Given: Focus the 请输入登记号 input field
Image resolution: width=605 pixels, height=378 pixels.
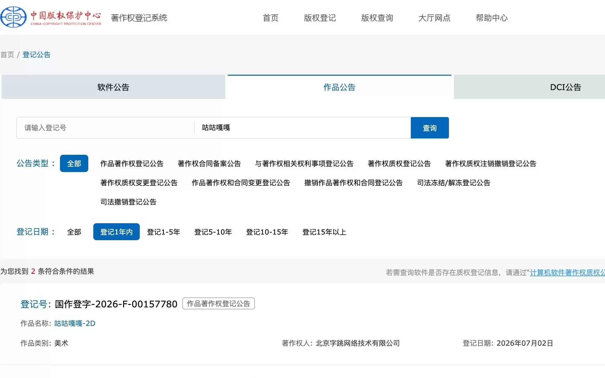Looking at the screenshot, I should (105, 128).
